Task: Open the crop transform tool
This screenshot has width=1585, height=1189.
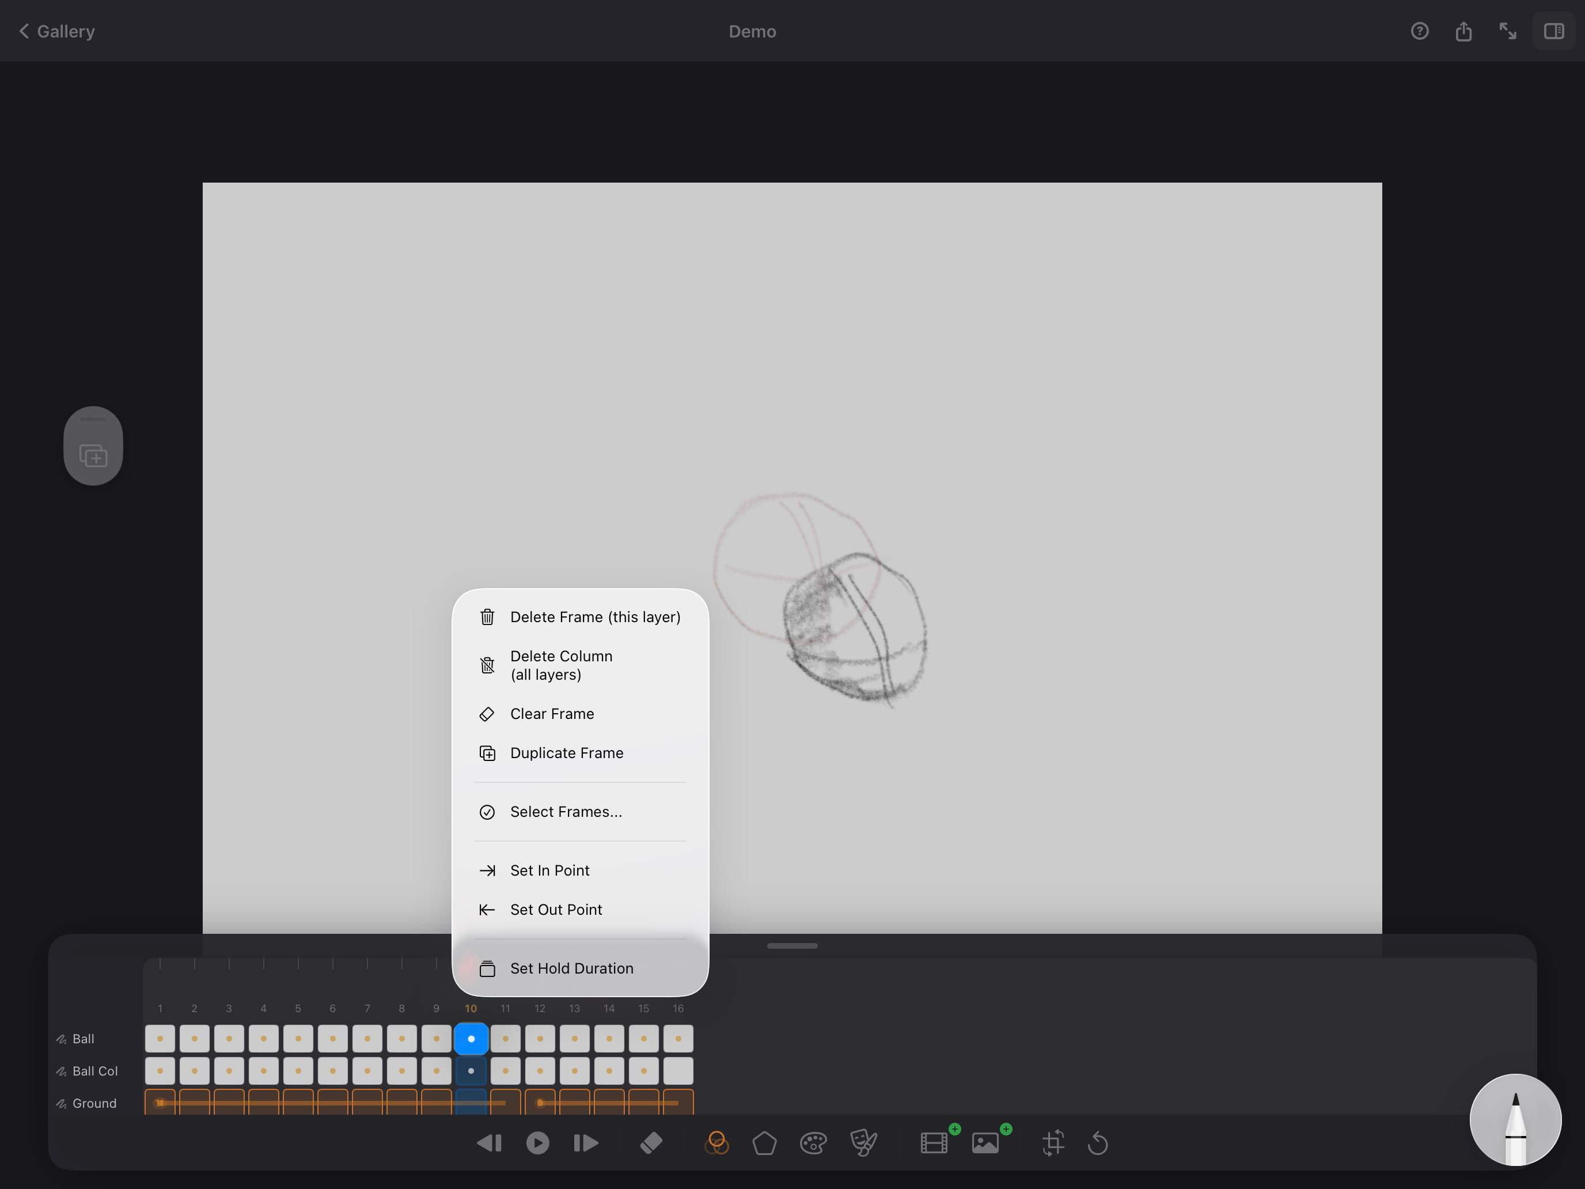Action: click(x=1053, y=1143)
